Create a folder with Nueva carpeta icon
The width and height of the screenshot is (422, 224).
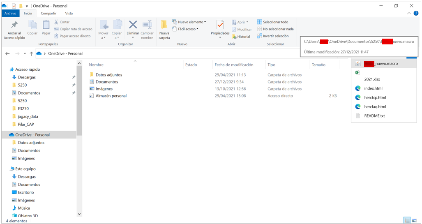[164, 25]
